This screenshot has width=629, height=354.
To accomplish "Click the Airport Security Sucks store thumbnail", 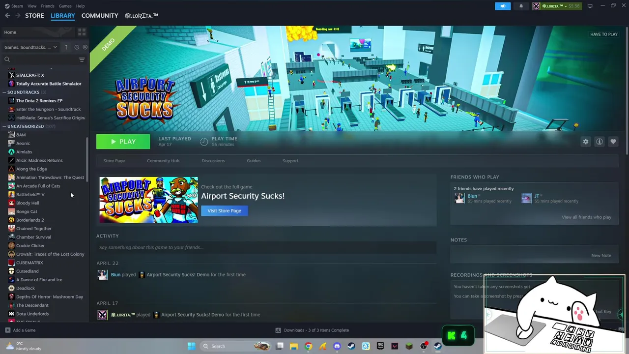I will point(149,200).
